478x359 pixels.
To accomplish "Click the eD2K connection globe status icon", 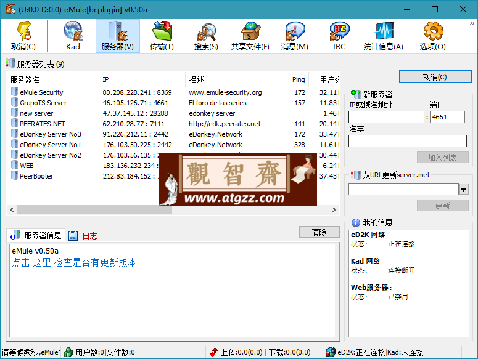I will pos(330,352).
